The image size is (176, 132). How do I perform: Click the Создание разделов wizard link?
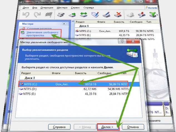(39, 28)
